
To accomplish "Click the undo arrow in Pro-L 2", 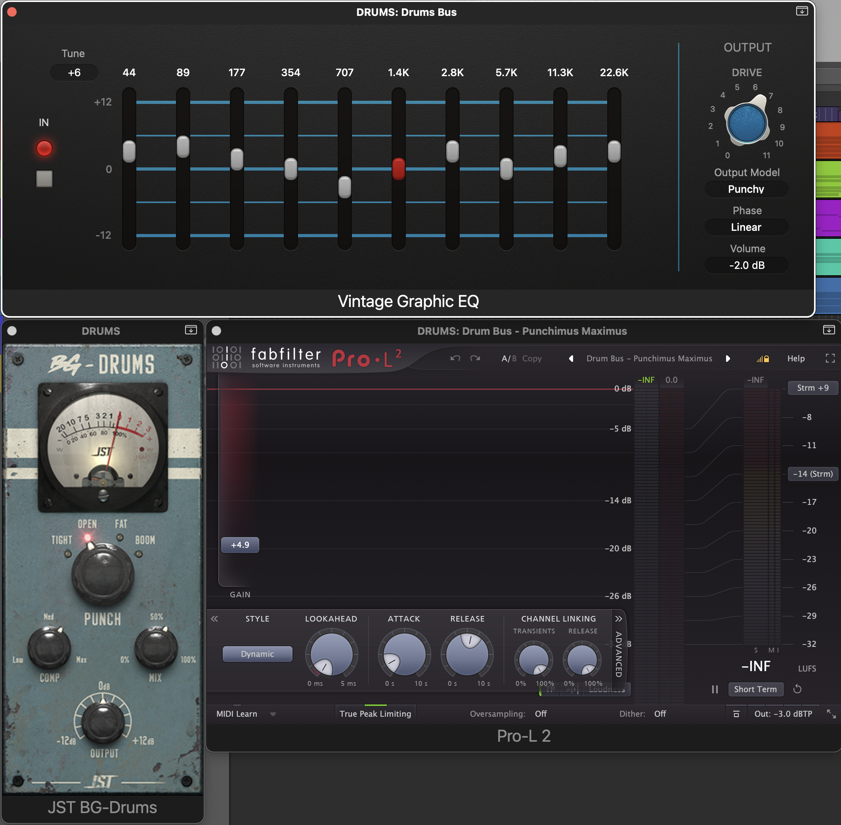I will tap(455, 358).
